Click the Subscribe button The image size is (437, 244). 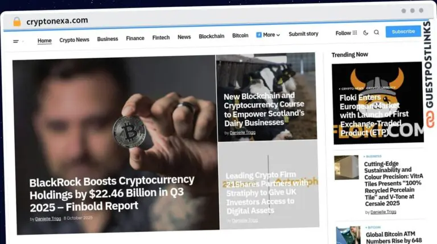(x=403, y=31)
